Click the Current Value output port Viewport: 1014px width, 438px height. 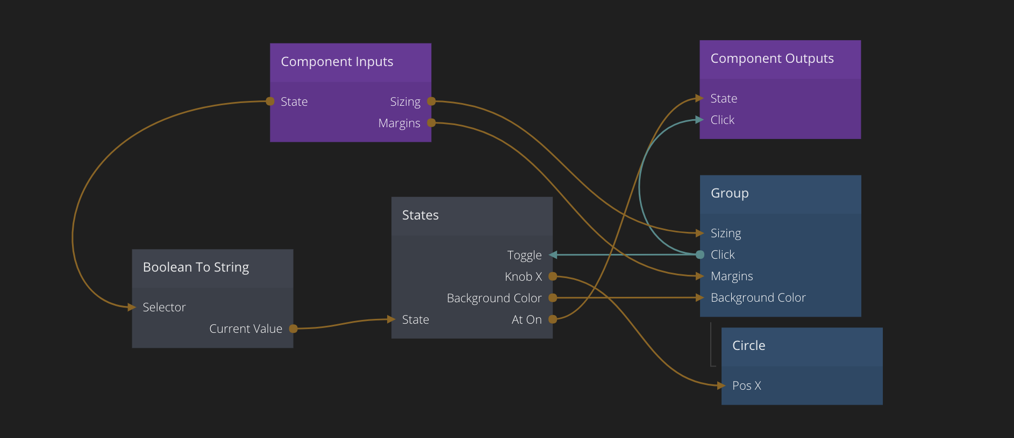pyautogui.click(x=294, y=328)
